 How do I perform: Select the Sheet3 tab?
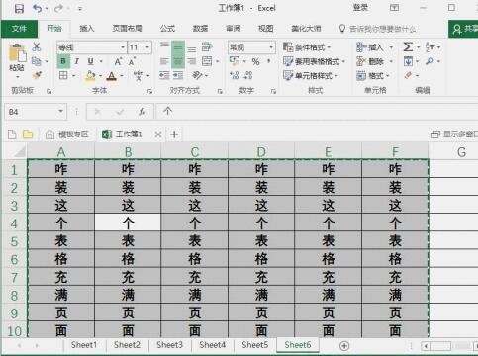point(169,345)
